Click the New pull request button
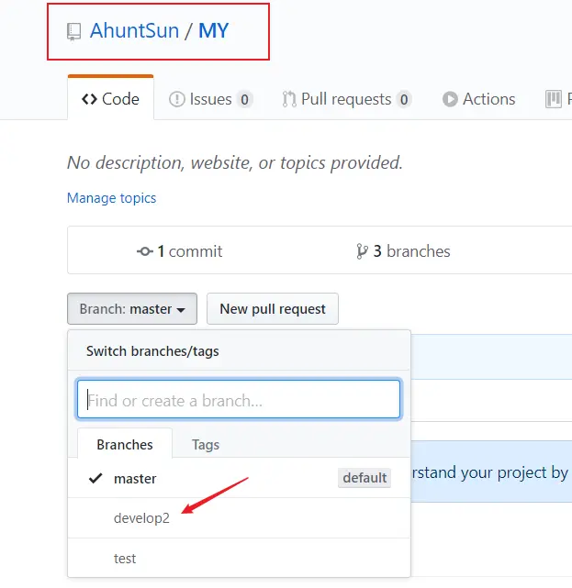Screen dimensions: 572x588 (273, 308)
